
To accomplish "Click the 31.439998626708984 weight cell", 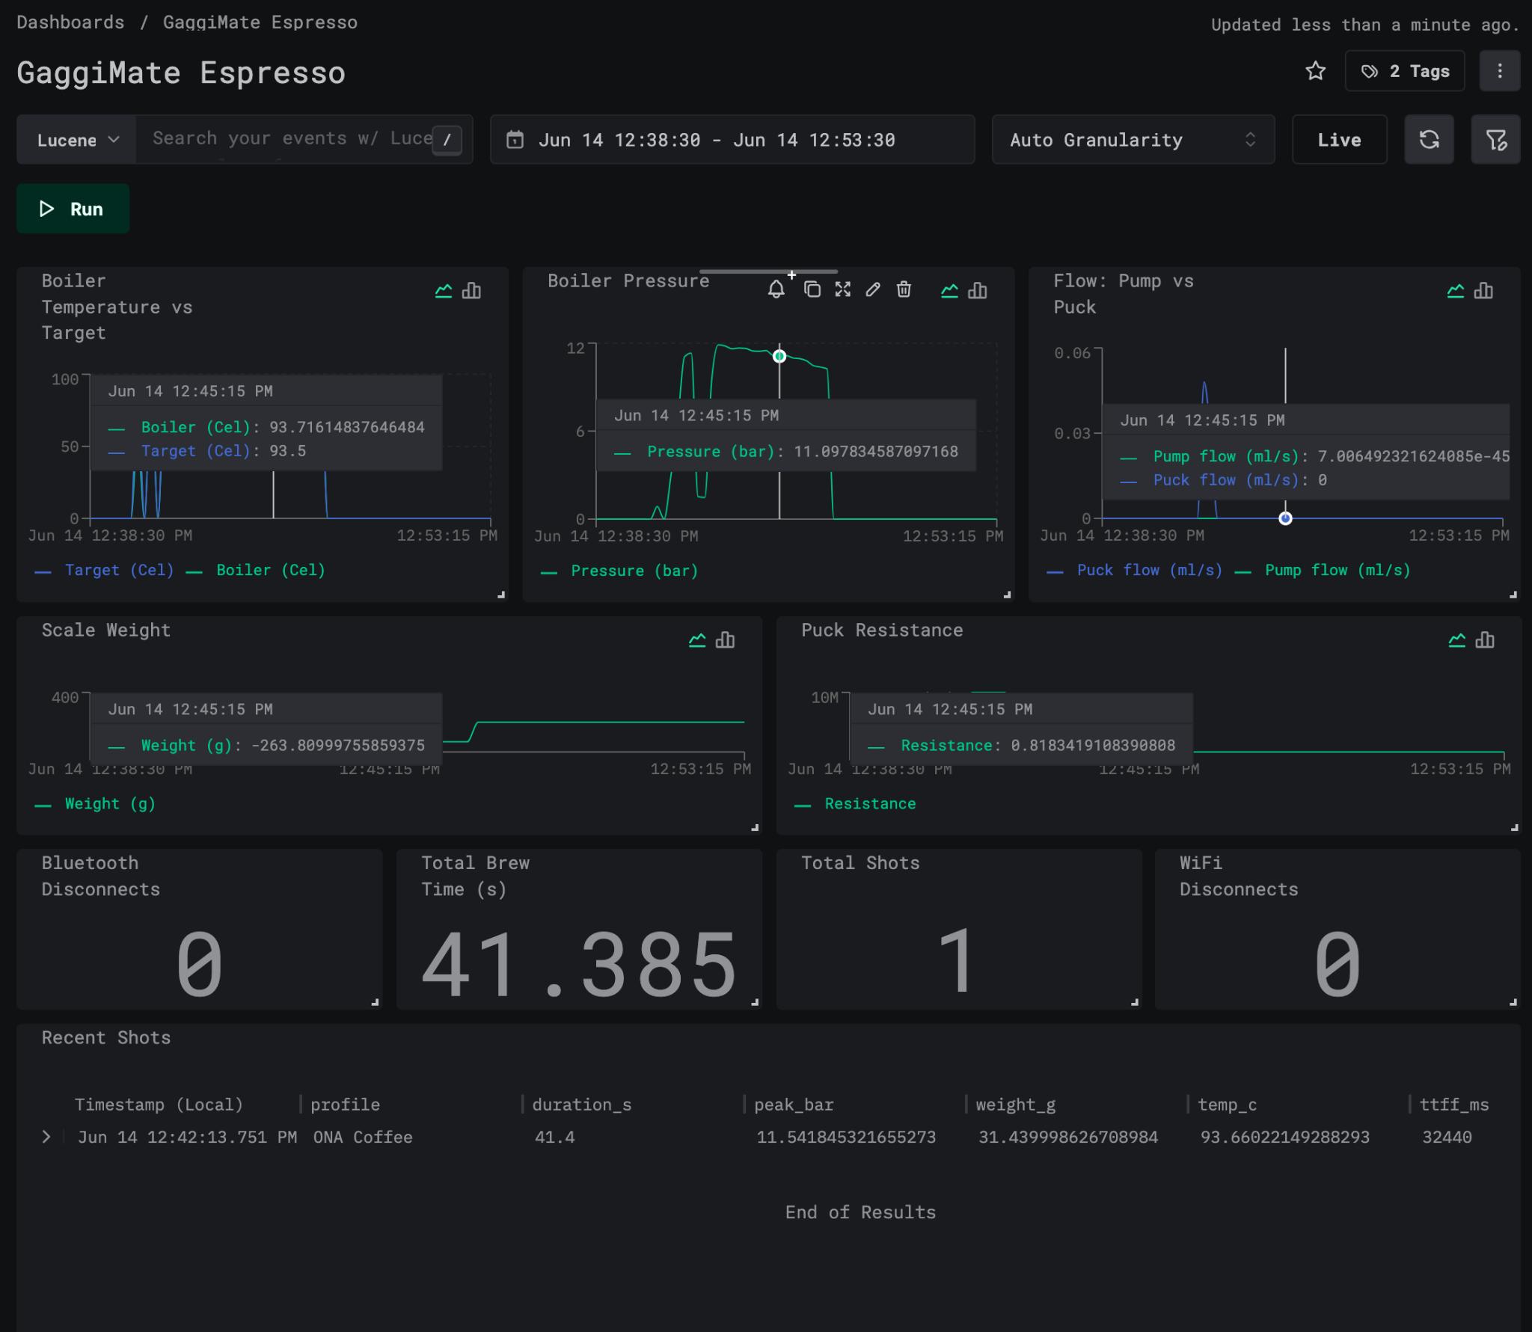I will click(1068, 1137).
